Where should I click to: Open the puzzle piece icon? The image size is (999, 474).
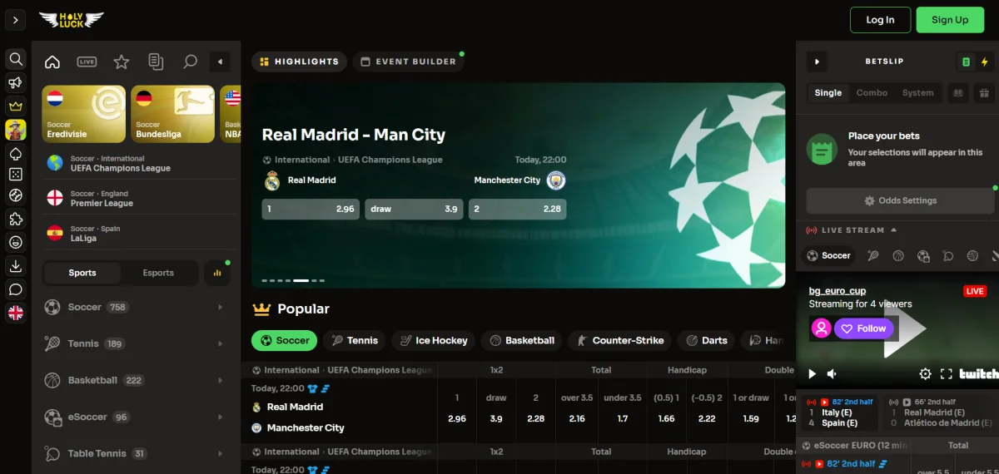pos(15,220)
